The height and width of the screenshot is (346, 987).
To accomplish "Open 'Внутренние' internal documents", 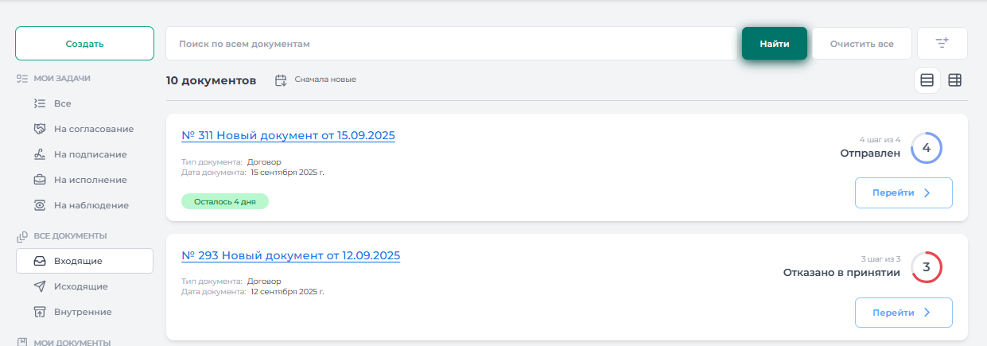I will click(83, 312).
